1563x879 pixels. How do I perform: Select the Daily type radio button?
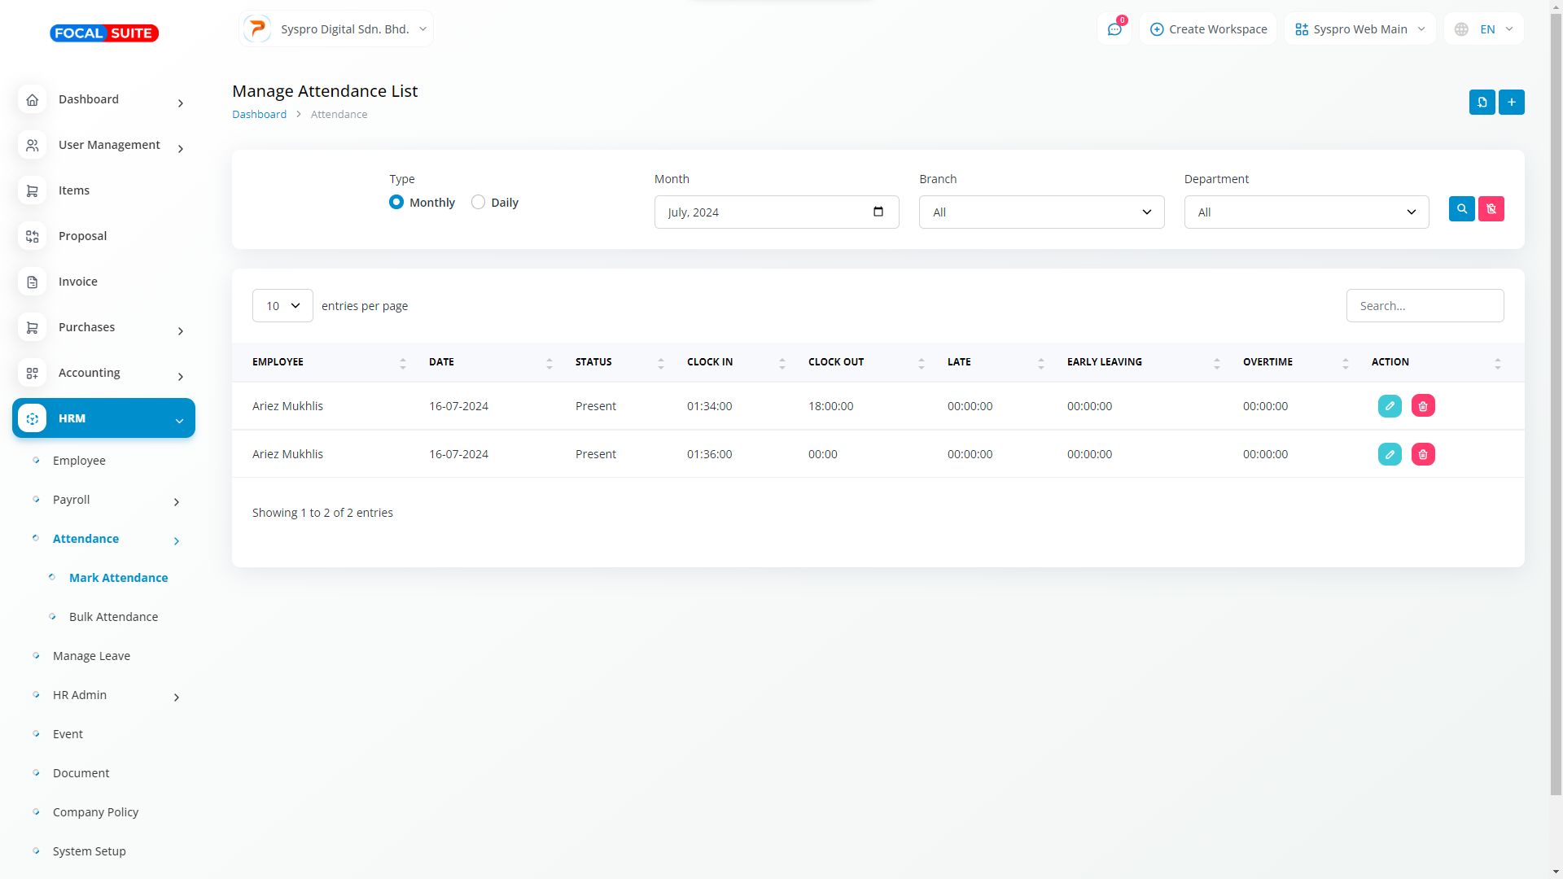tap(478, 202)
